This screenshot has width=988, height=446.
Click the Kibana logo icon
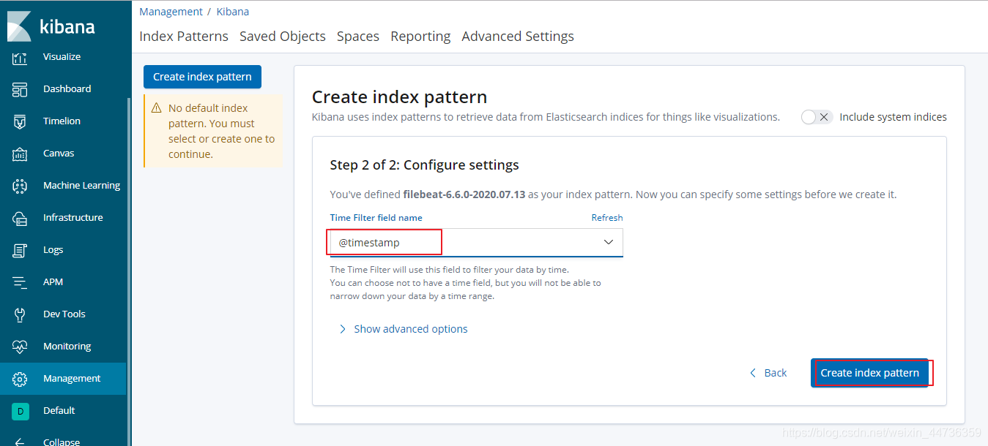[x=20, y=26]
